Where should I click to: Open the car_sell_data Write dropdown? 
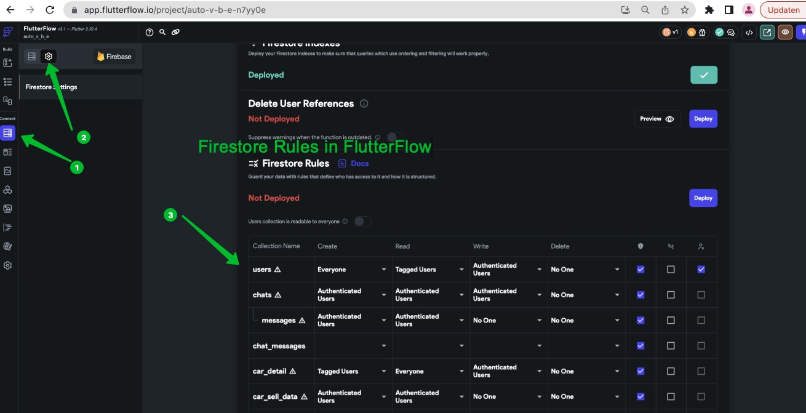pyautogui.click(x=508, y=396)
